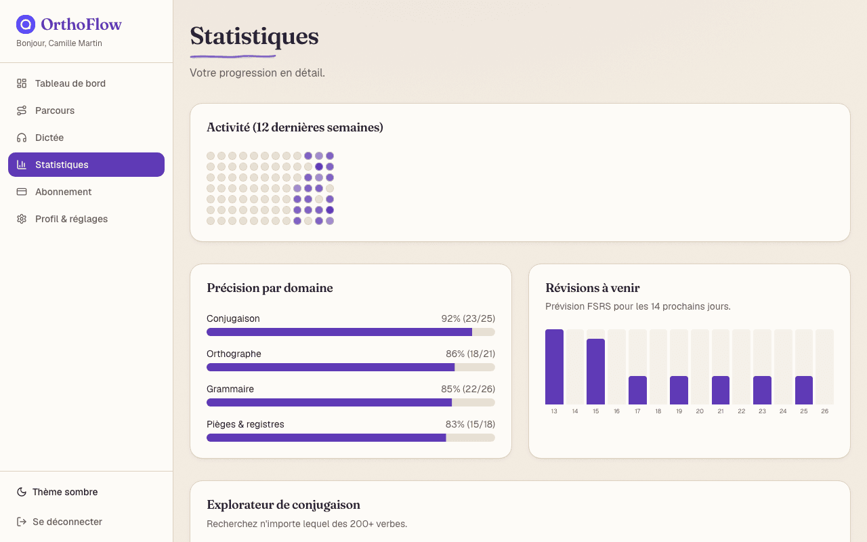Click "Précision par domaine" heading
The image size is (867, 542).
pyautogui.click(x=270, y=288)
